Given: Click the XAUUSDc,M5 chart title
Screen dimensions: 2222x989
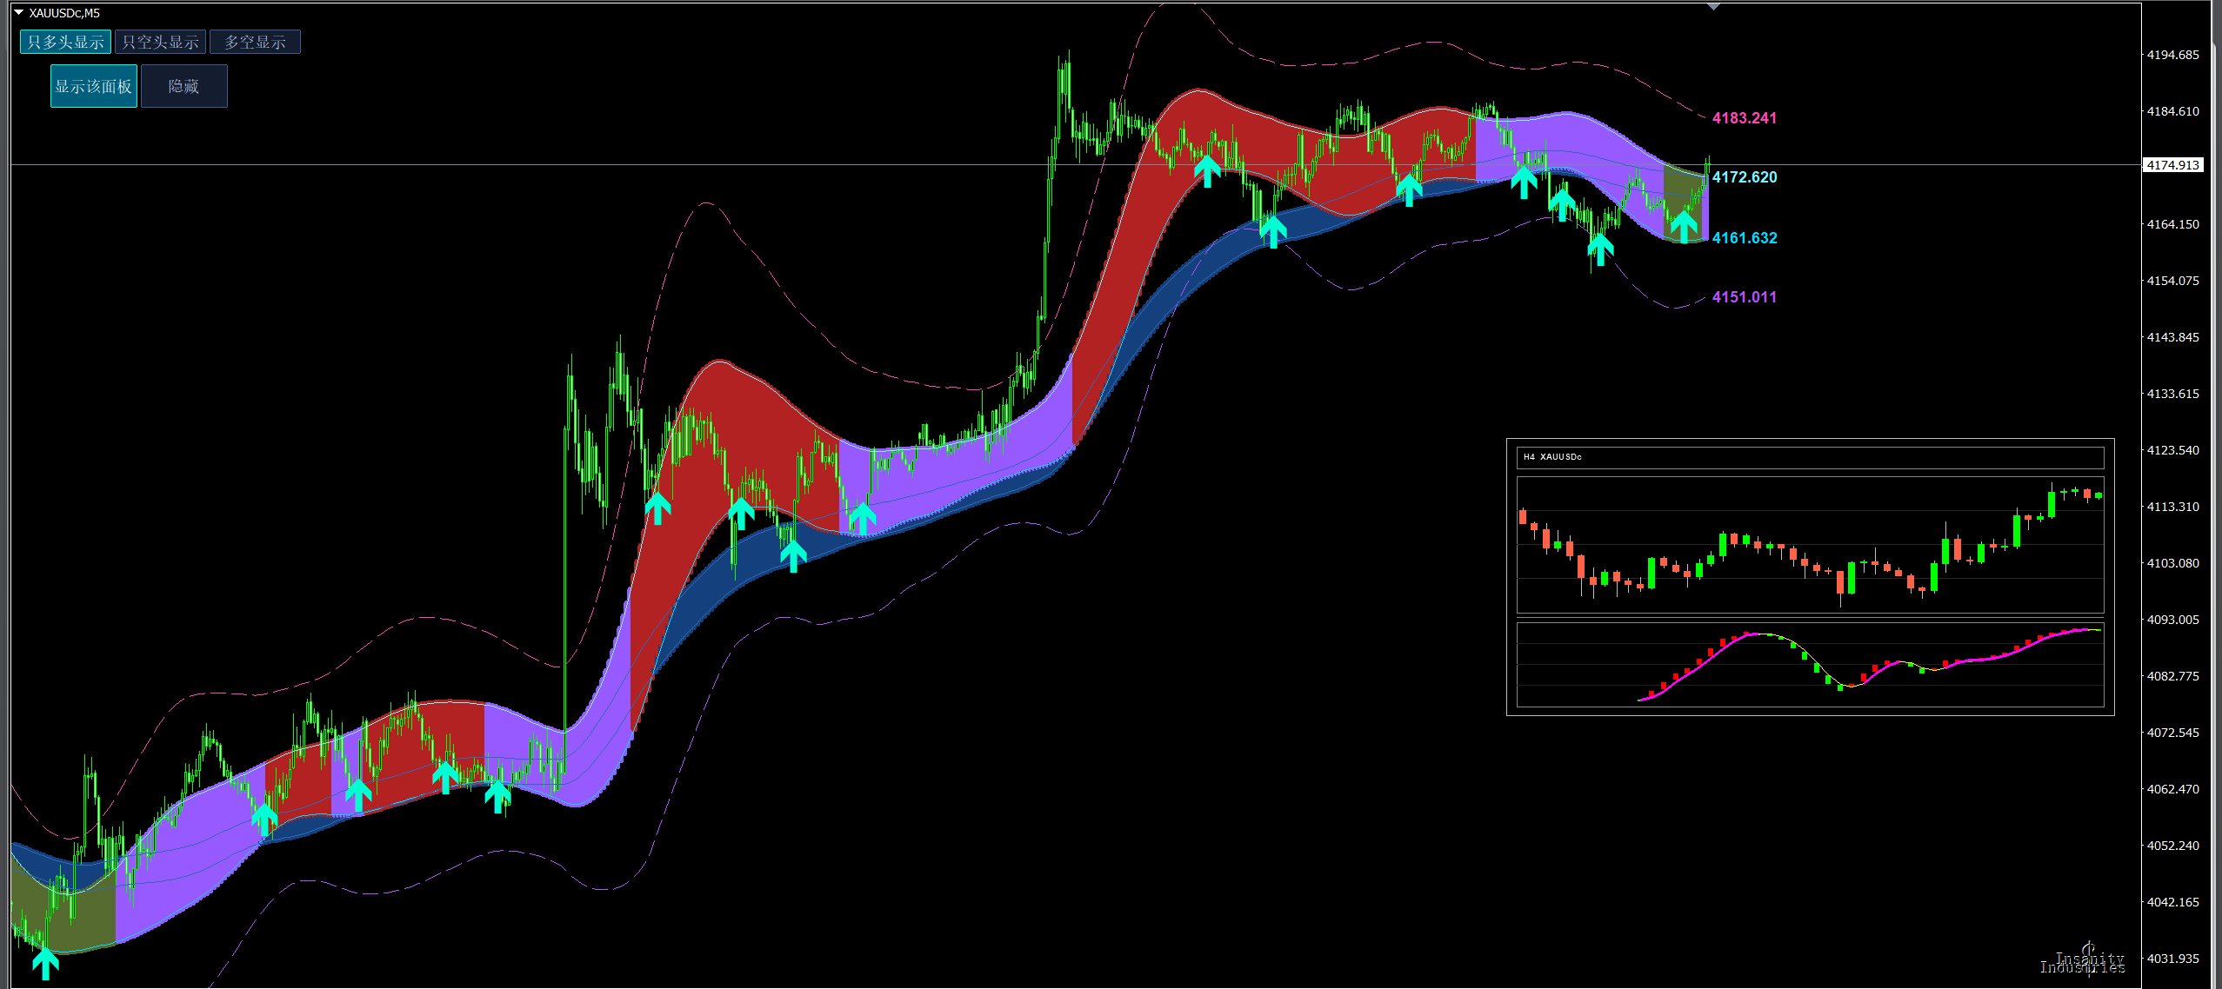Looking at the screenshot, I should pyautogui.click(x=64, y=13).
